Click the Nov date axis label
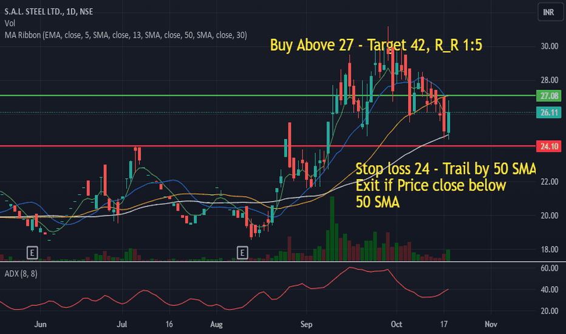 tap(491, 324)
